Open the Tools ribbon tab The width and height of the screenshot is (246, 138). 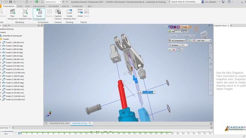click(20, 6)
